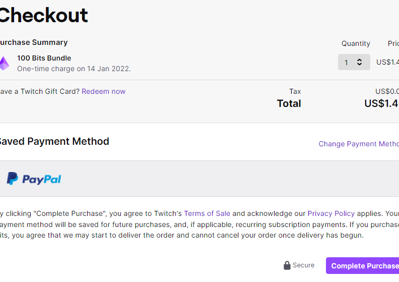The width and height of the screenshot is (399, 282).
Task: Redeem a Twitch Gift Card now
Action: point(103,91)
